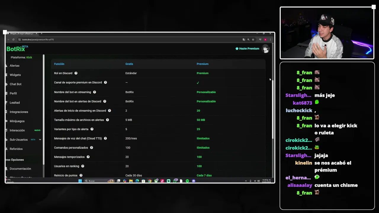The width and height of the screenshot is (379, 213).
Task: Open Widgets in the sidebar
Action: click(15, 75)
